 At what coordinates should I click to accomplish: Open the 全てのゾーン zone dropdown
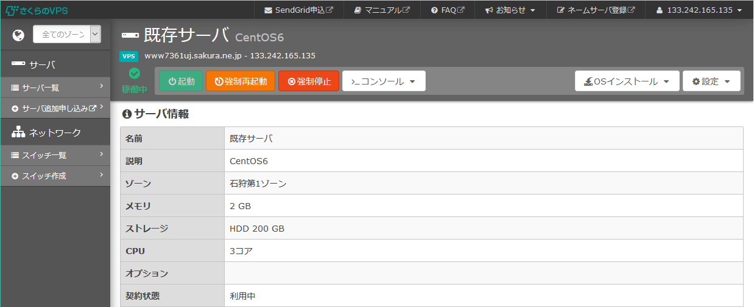point(66,35)
